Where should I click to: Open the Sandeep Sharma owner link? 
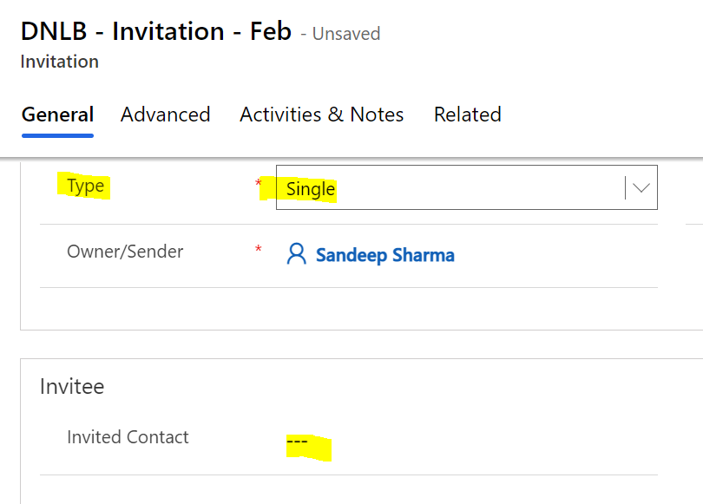385,255
